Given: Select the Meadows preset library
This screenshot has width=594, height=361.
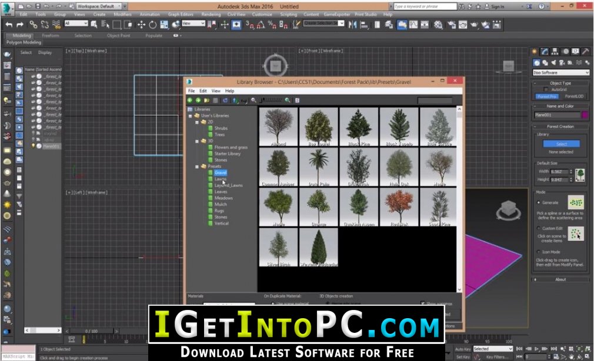Looking at the screenshot, I should [x=223, y=198].
